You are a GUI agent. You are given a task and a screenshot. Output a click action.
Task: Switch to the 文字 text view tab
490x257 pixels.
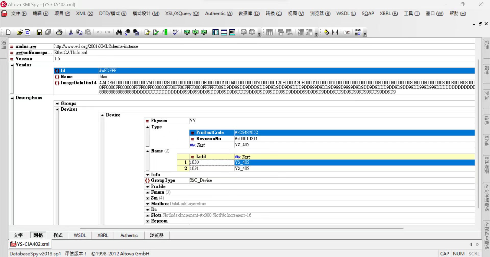click(18, 235)
